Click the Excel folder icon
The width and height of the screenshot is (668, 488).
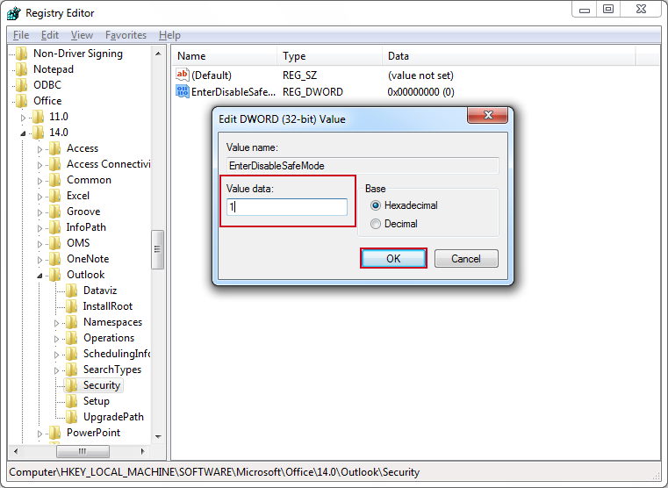tap(55, 196)
